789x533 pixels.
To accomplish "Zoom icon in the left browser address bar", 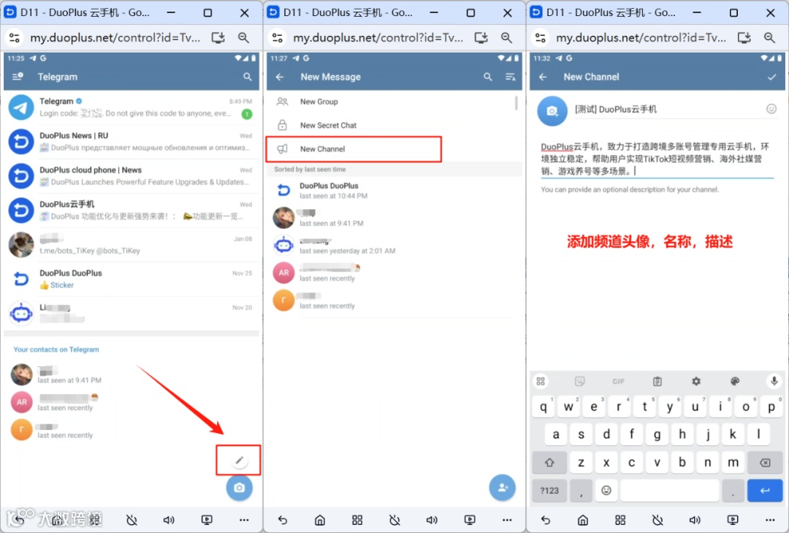I will click(243, 37).
